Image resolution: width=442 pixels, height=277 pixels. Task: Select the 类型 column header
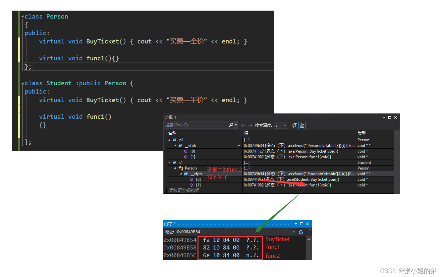click(x=375, y=133)
